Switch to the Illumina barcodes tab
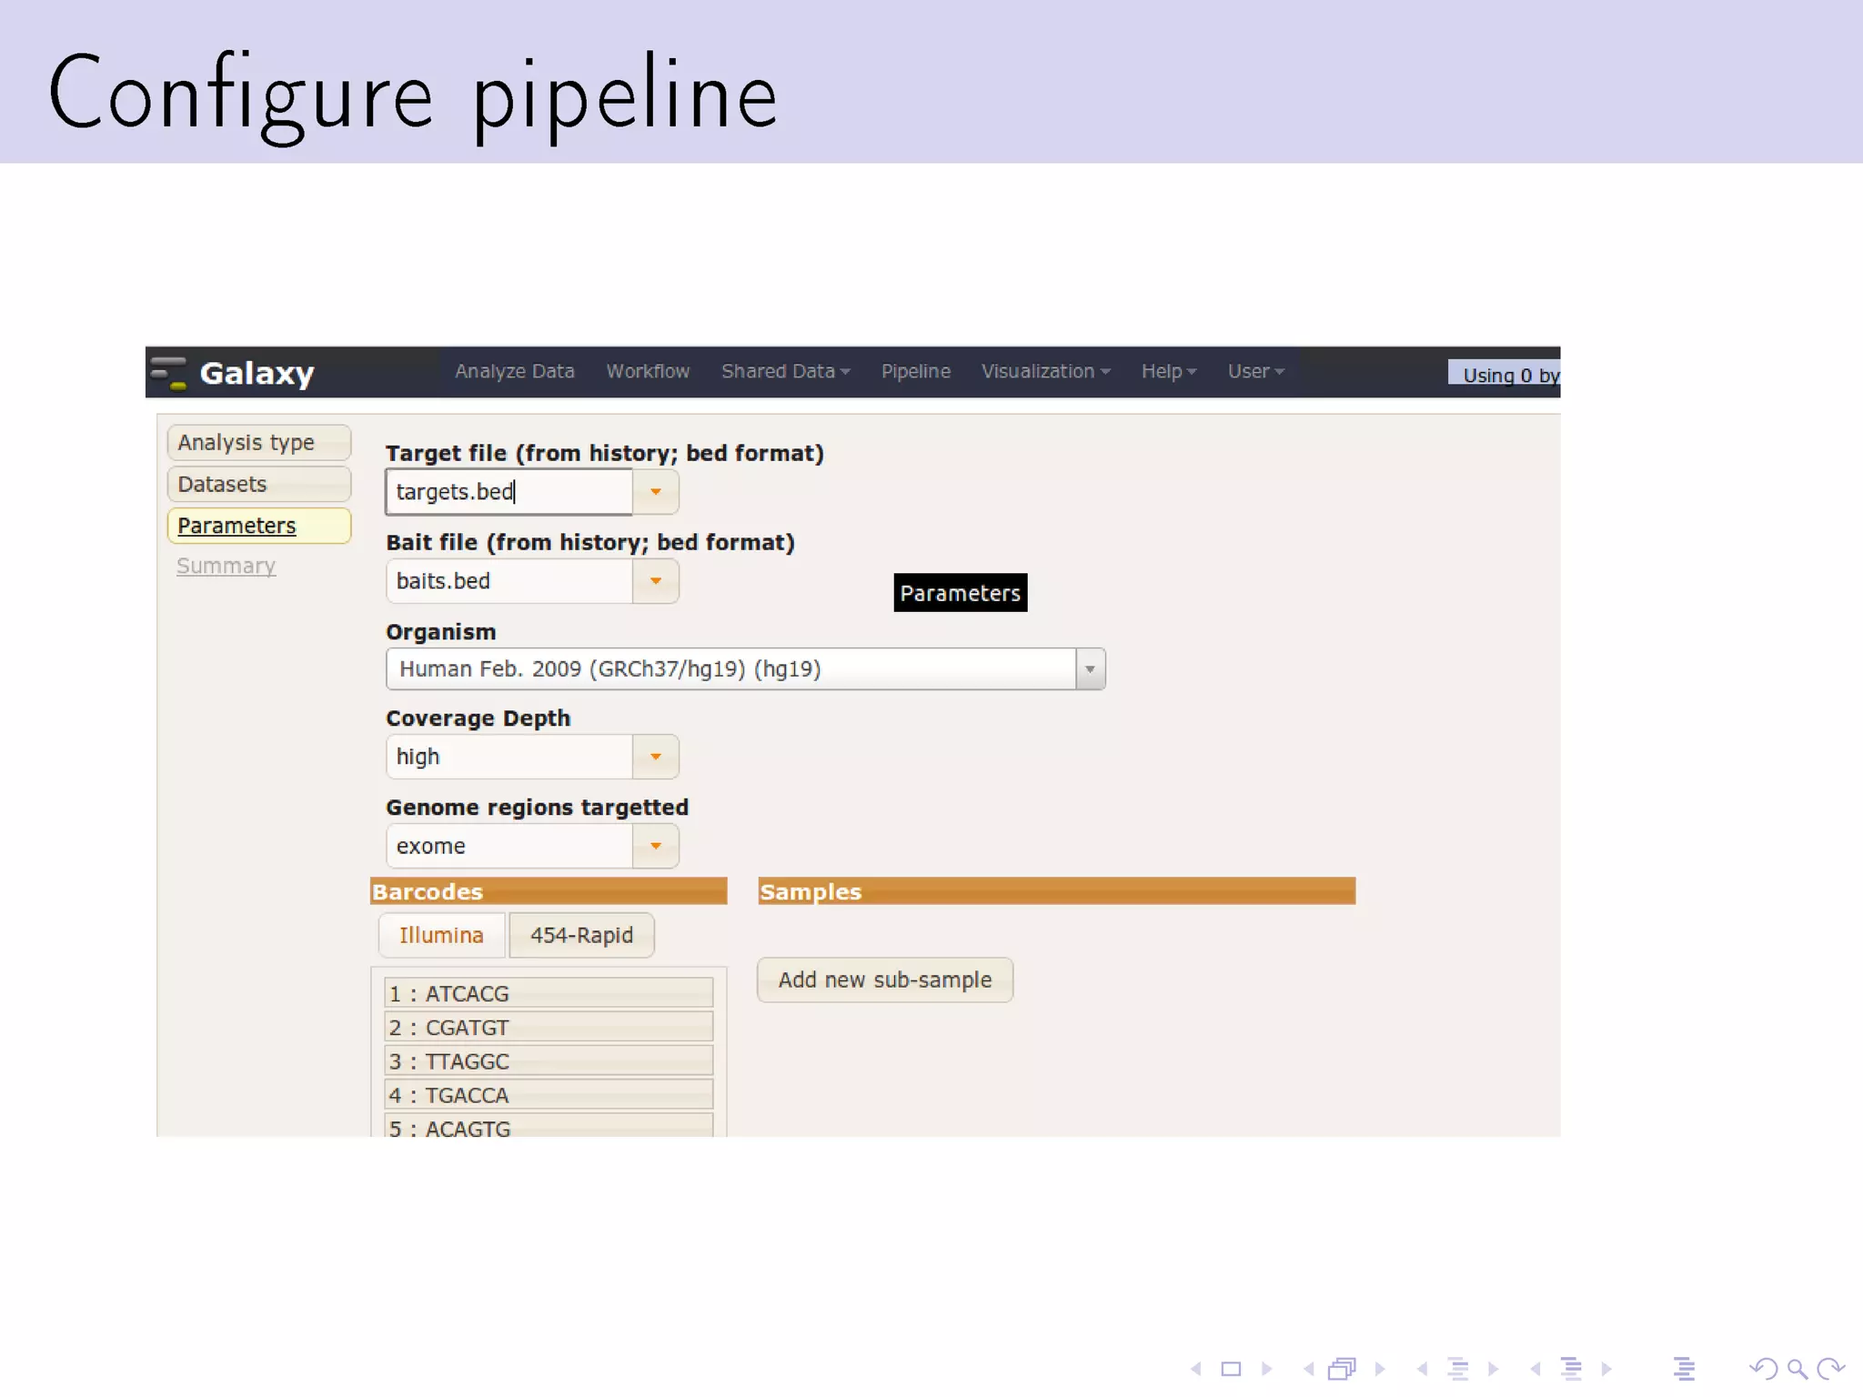This screenshot has width=1863, height=1397. click(x=441, y=935)
